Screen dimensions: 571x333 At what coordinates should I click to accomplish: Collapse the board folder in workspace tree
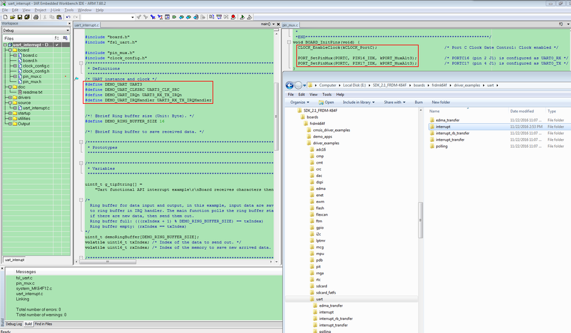click(x=10, y=50)
